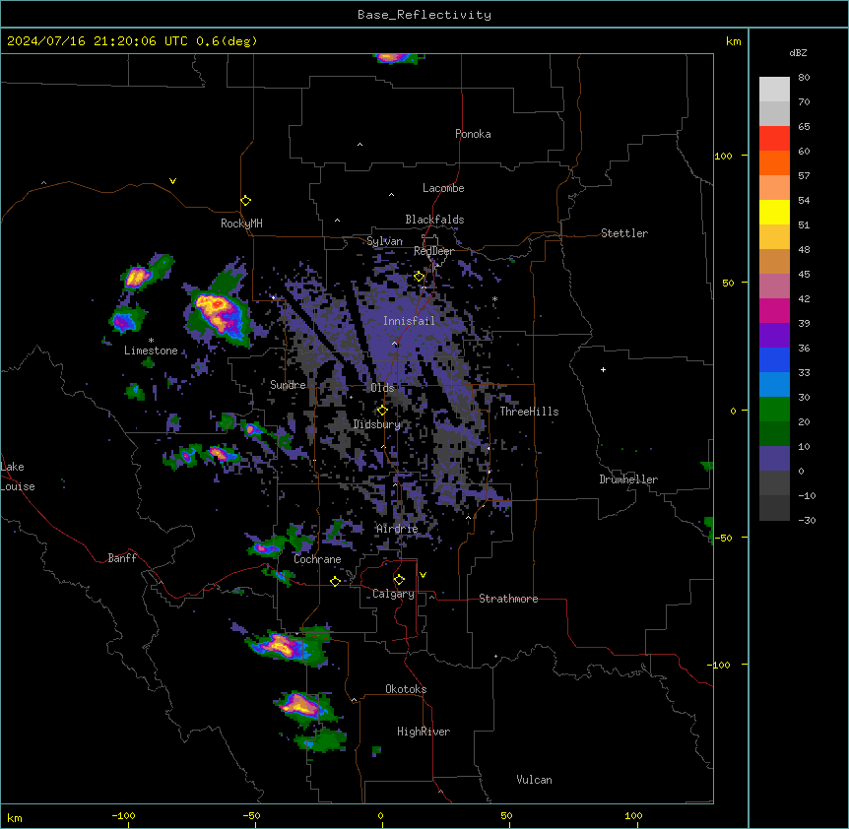Viewport: 849px width, 829px height.
Task: Click the RedDeer city label
Action: pyautogui.click(x=433, y=251)
